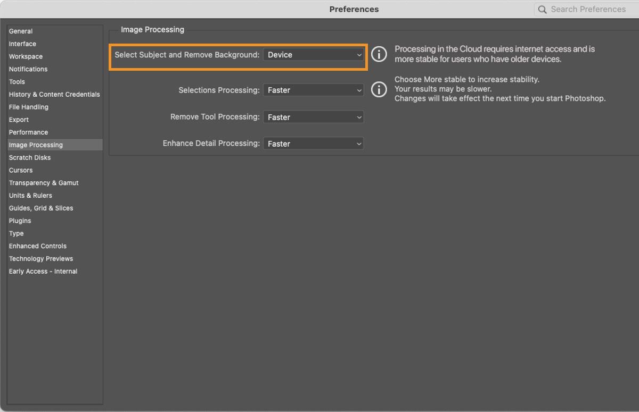Open the Selections Processing dropdown
This screenshot has width=639, height=412.
tap(313, 90)
